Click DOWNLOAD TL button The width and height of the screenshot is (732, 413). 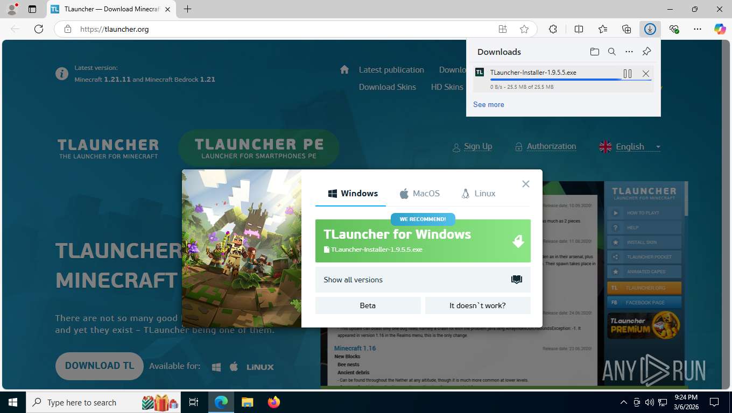tap(100, 366)
